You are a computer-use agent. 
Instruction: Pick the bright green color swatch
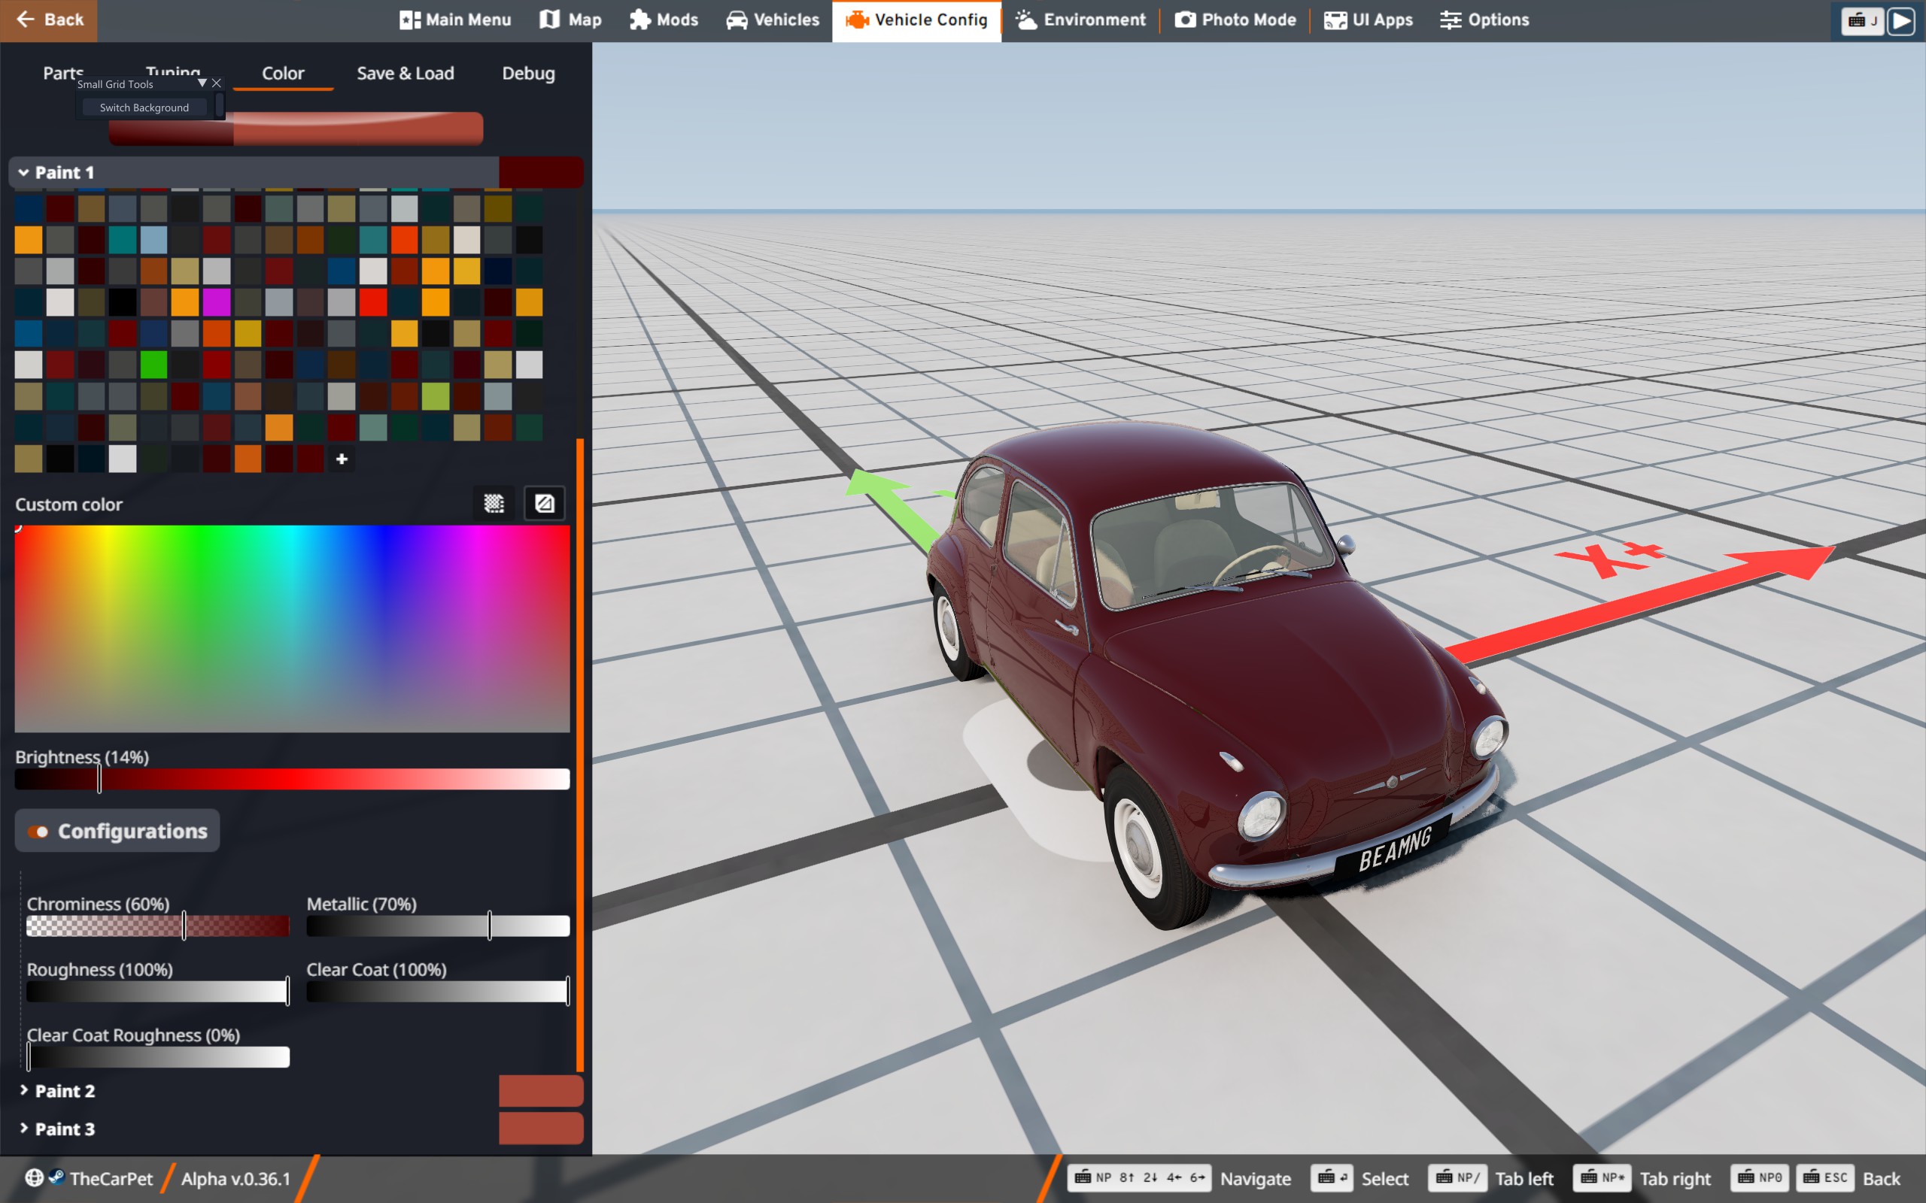153,365
